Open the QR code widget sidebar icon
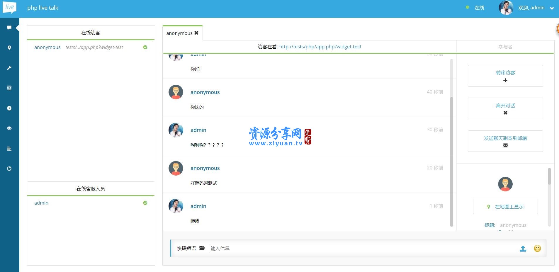The width and height of the screenshot is (559, 272). [x=9, y=88]
